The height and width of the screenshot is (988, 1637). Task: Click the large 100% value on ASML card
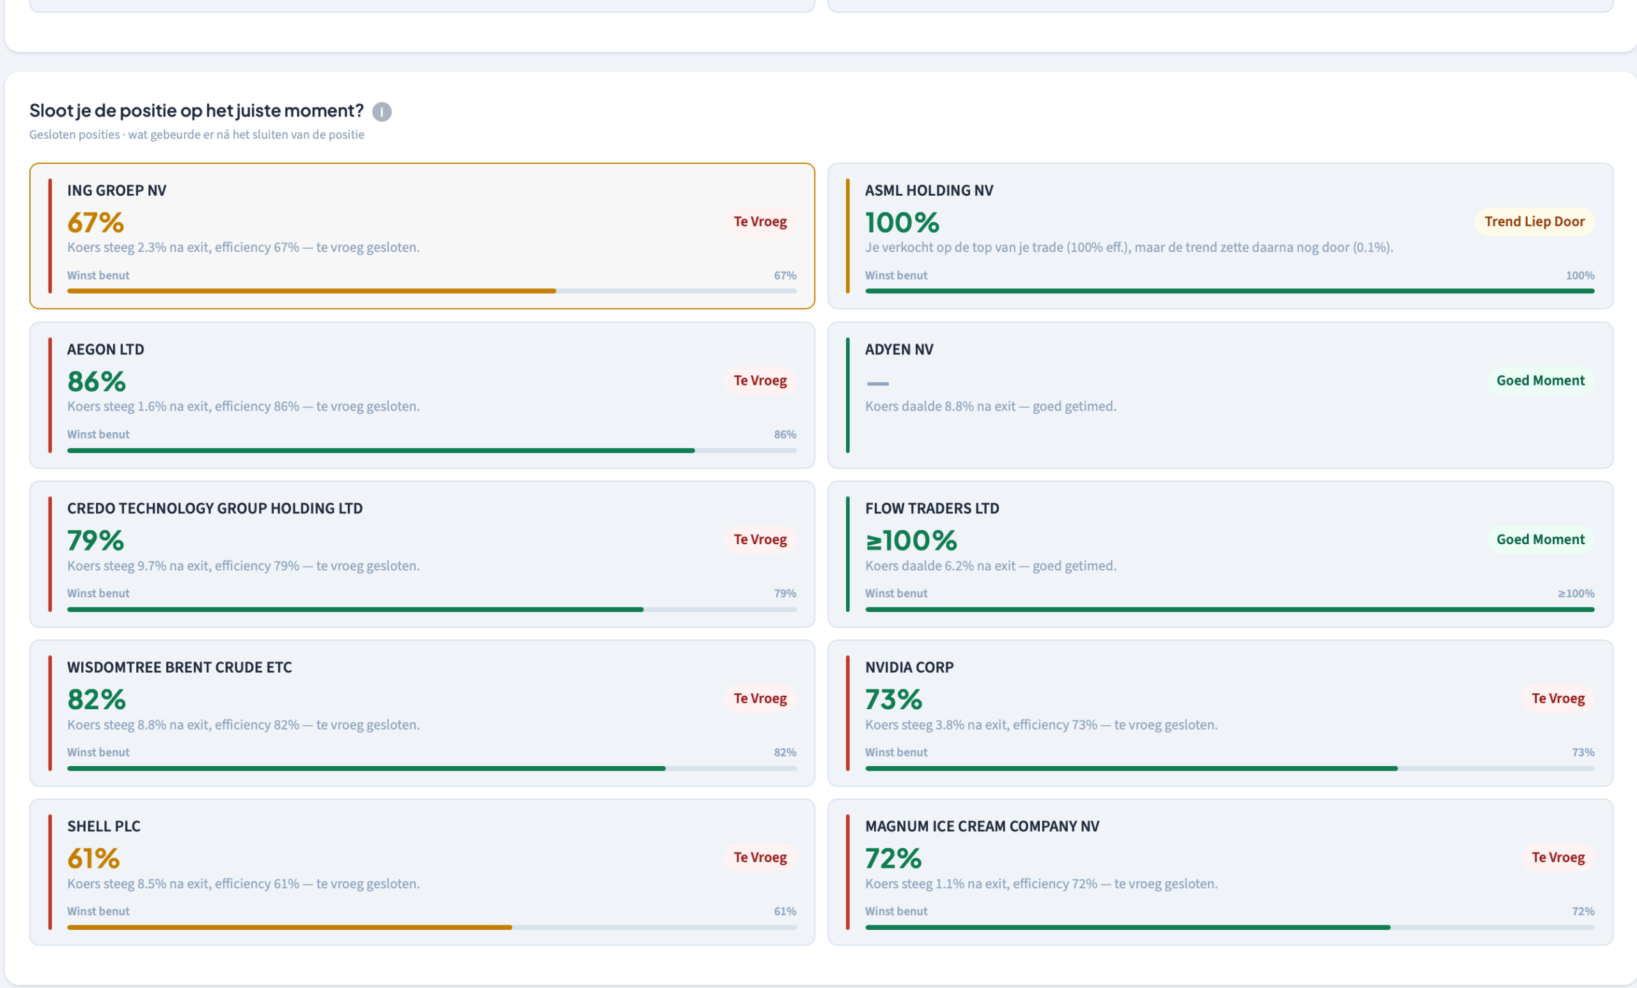coord(902,222)
